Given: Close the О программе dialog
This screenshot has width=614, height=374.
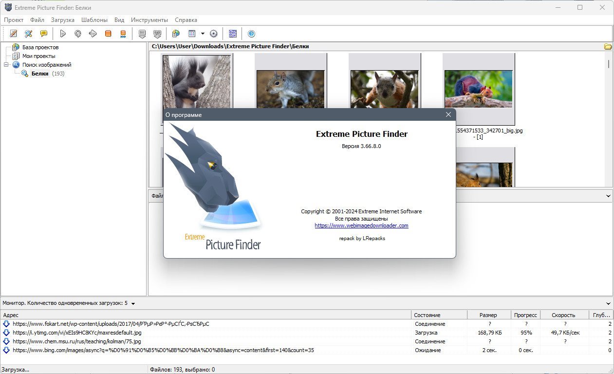Looking at the screenshot, I should (448, 114).
